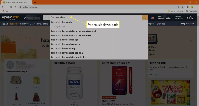Click the Echo Show 5 banner product
The image size is (199, 106).
(152, 39)
